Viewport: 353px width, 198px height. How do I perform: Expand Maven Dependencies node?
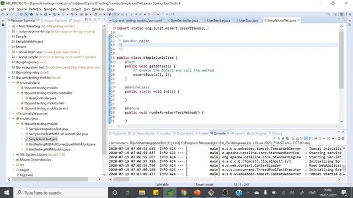point(13,159)
